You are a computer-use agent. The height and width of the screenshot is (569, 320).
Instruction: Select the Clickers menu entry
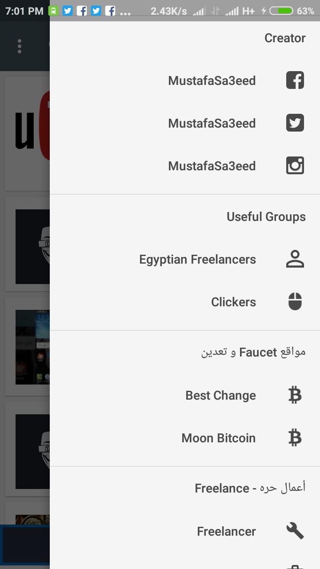[233, 302]
